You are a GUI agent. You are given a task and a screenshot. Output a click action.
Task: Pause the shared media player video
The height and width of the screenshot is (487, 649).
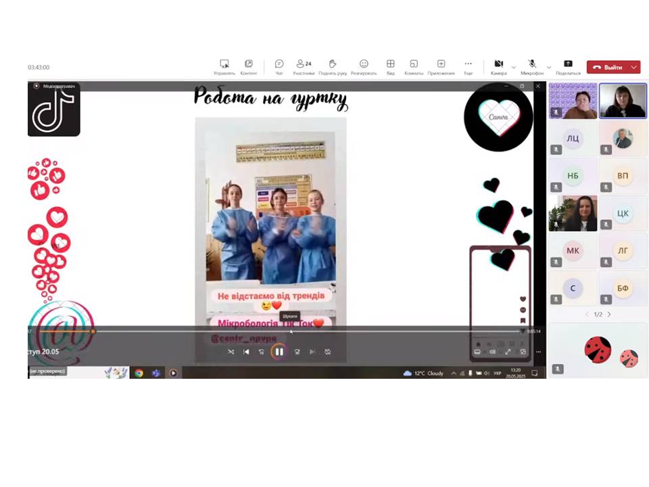[x=279, y=352]
